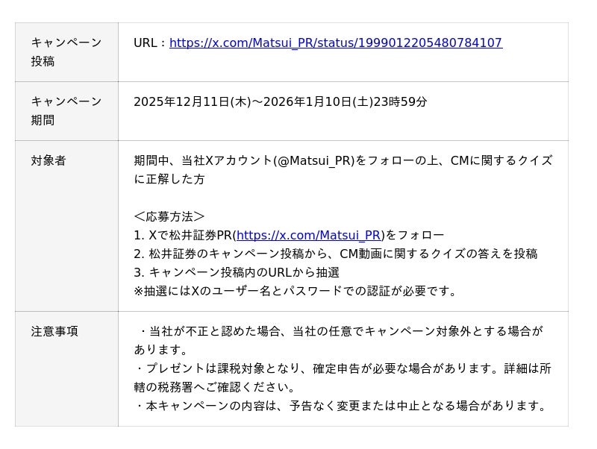Image resolution: width=597 pixels, height=449 pixels.
Task: Click the ※ note about X username authentication
Action: pyautogui.click(x=296, y=291)
